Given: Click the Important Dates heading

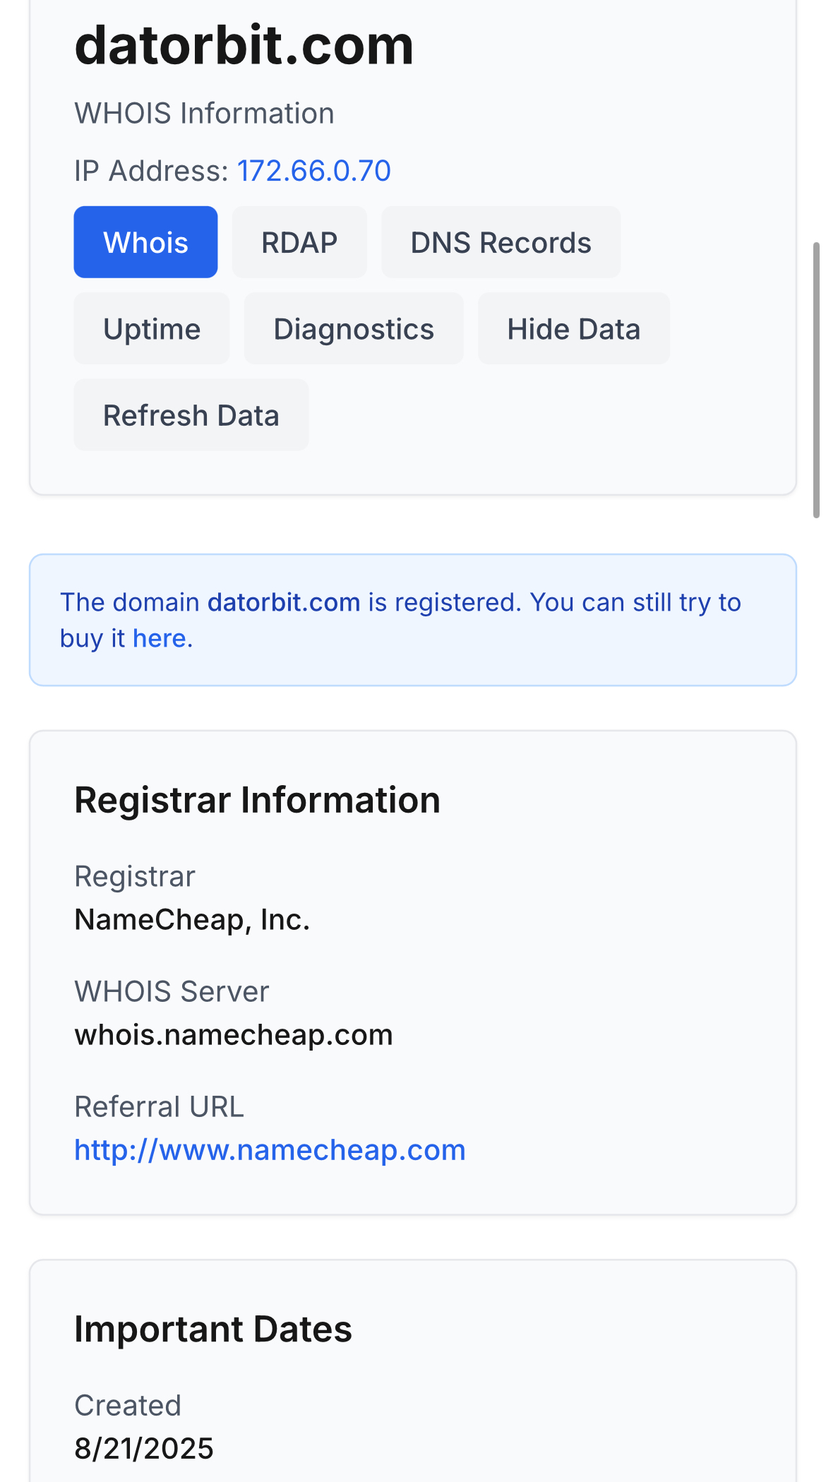Looking at the screenshot, I should coord(213,1329).
